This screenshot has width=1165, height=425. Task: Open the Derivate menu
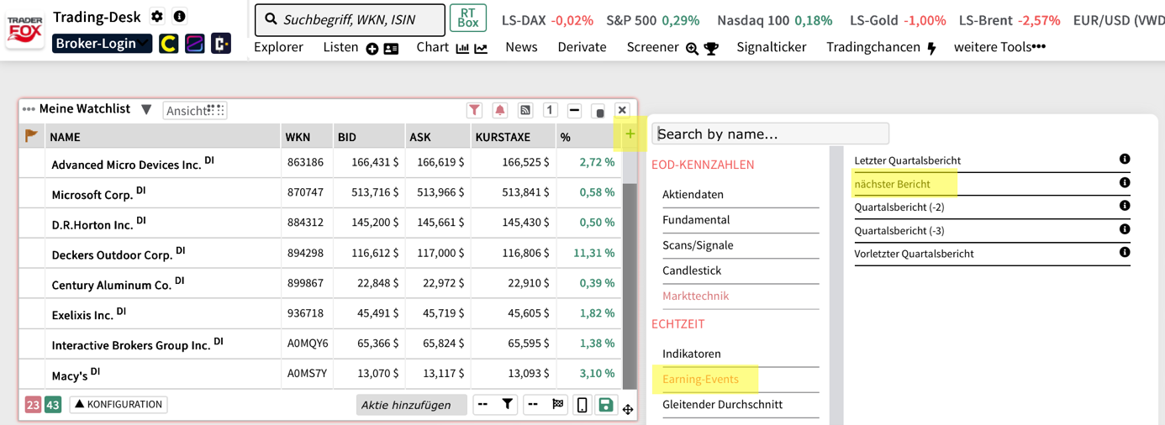582,47
